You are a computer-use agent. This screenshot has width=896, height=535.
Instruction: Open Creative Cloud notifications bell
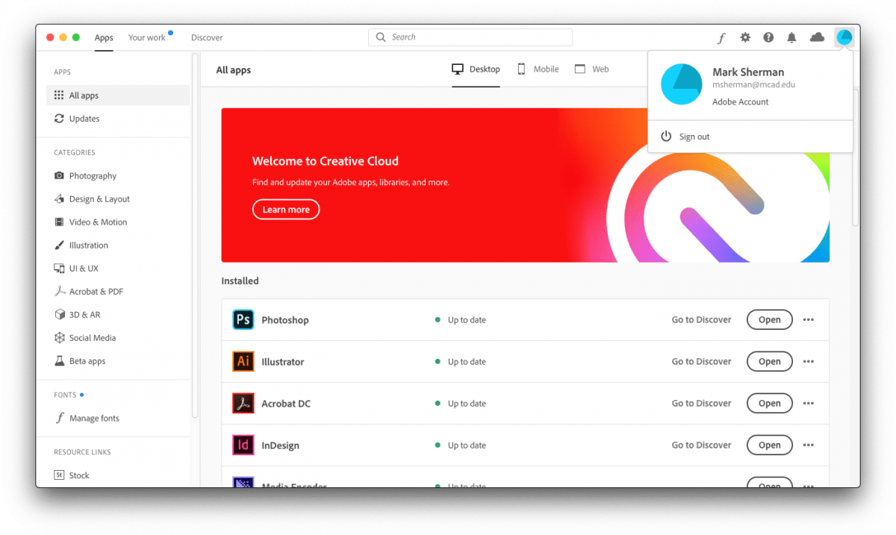click(792, 37)
